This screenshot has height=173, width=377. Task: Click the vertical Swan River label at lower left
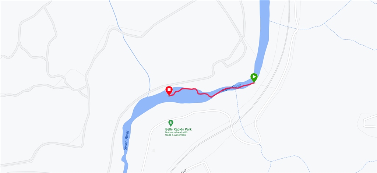click(x=126, y=140)
